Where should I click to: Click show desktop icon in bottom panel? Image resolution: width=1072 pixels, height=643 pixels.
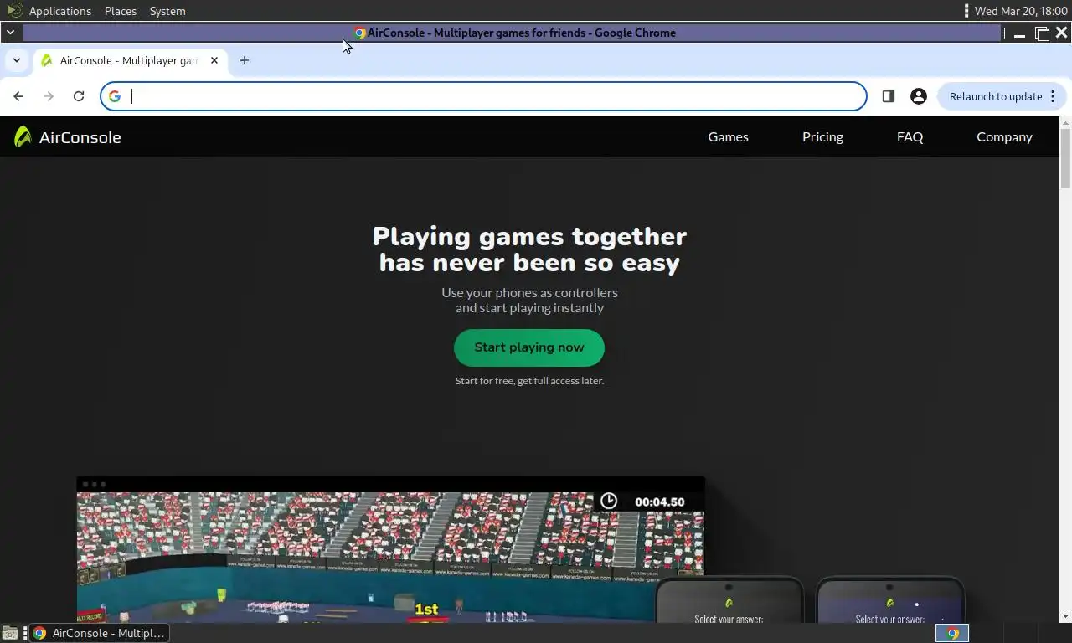pos(10,633)
